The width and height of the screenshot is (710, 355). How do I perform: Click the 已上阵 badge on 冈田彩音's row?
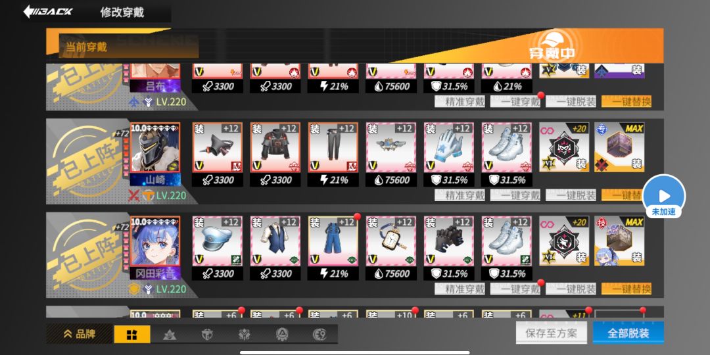tap(88, 254)
